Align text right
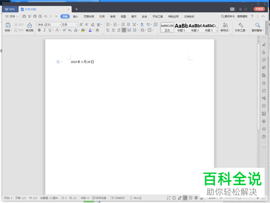The width and height of the screenshot is (270, 203). (x=118, y=30)
